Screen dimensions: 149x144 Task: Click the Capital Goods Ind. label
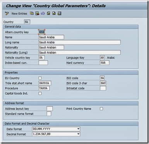point(16,94)
